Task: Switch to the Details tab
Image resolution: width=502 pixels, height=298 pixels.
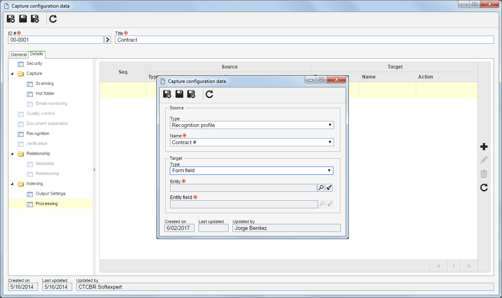Action: pyautogui.click(x=36, y=54)
